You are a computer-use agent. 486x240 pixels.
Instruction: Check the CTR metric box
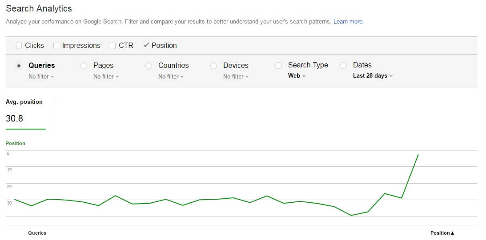113,45
